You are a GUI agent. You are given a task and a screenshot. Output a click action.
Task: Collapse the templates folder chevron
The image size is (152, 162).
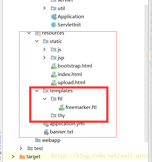pos(37,91)
